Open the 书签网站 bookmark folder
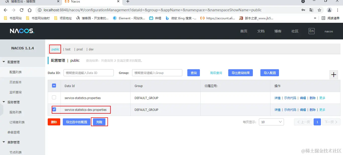343x155 pixels. [13, 18]
